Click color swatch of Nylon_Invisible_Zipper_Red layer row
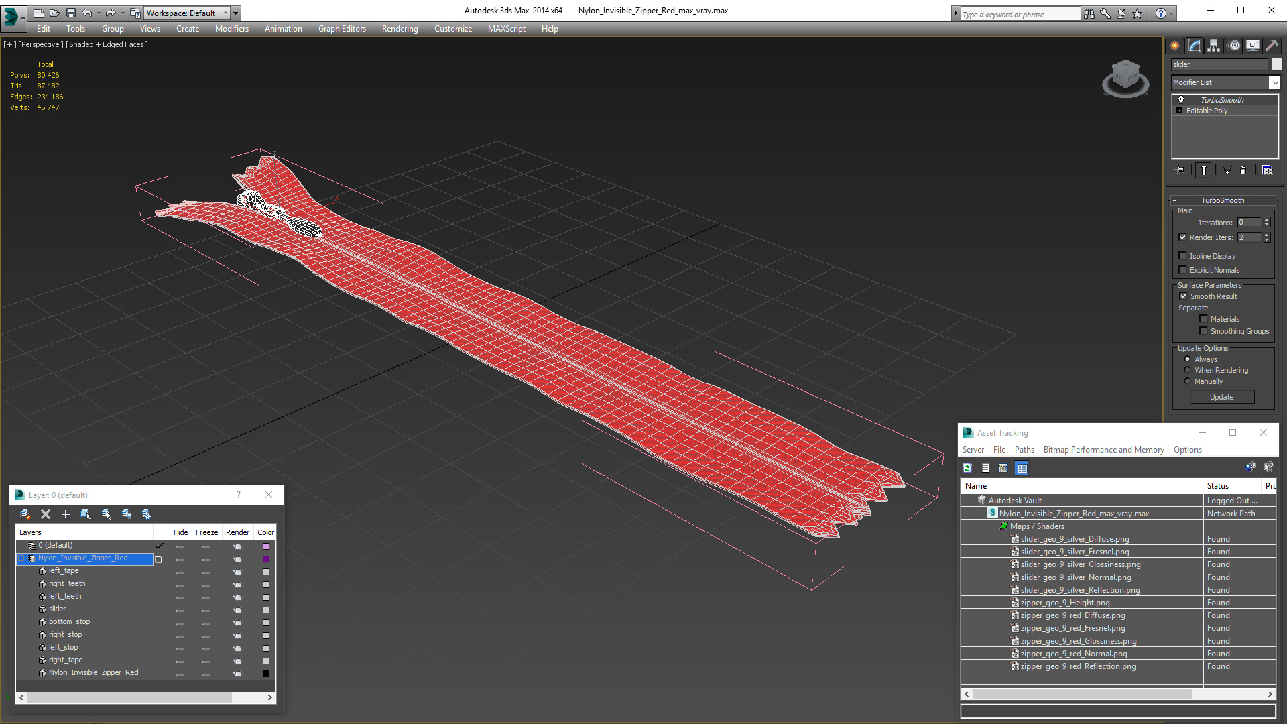Screen dimensions: 1287x724 (266, 559)
